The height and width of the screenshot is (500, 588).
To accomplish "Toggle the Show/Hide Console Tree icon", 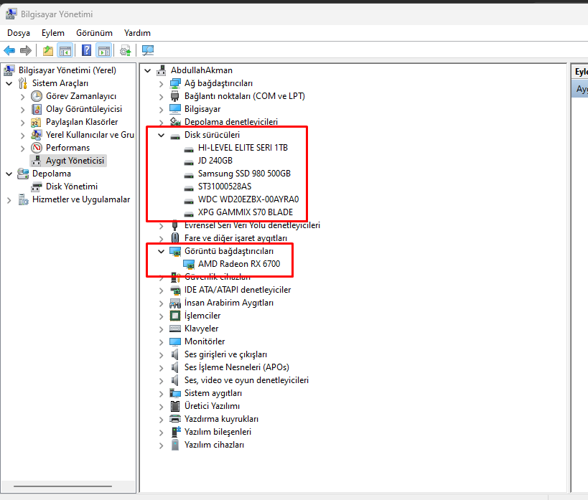I will (x=65, y=50).
